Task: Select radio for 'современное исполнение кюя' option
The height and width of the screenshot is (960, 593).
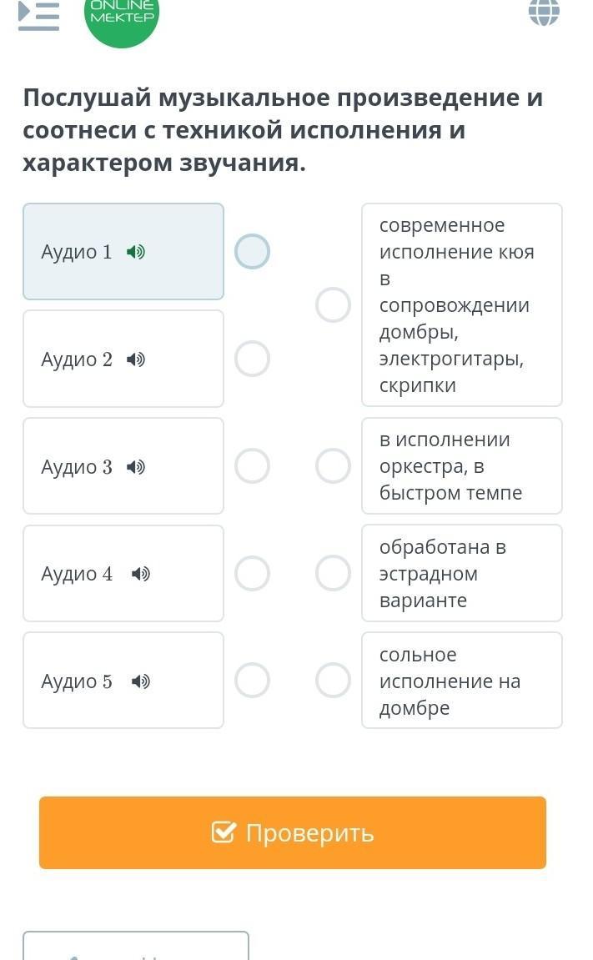Action: [x=333, y=305]
